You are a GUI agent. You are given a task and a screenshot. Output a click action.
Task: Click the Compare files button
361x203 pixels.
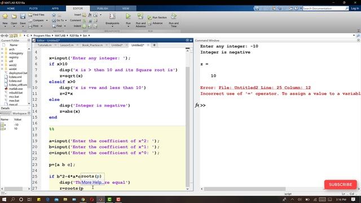click(x=36, y=20)
